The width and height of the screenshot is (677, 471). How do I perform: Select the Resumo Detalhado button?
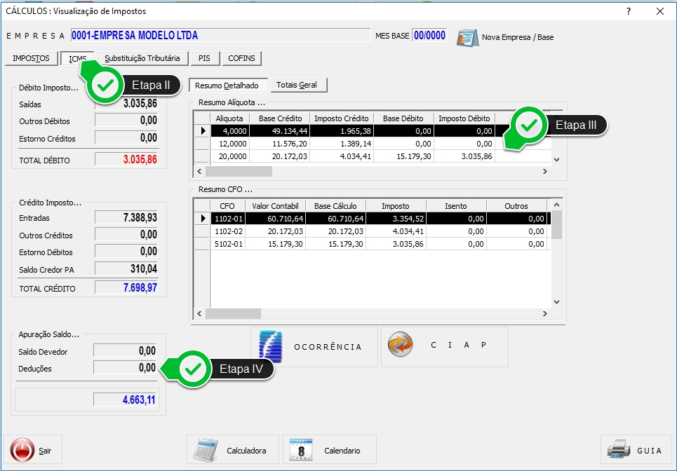pos(227,86)
